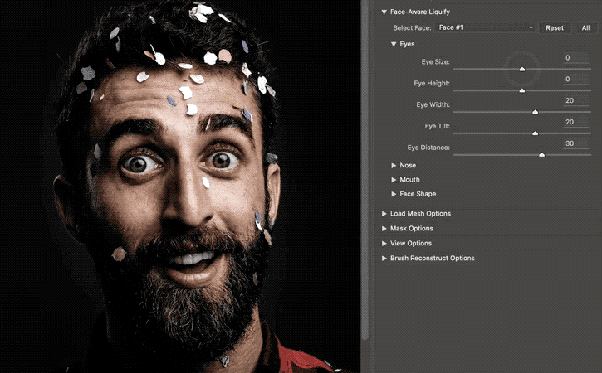
Task: Click the Reset button
Action: (x=555, y=27)
